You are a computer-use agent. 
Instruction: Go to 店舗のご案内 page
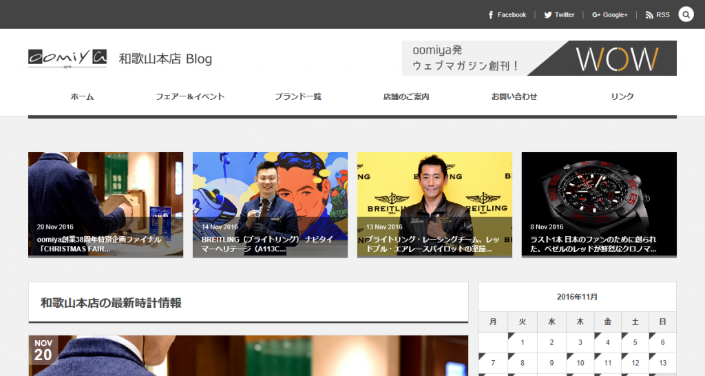coord(406,97)
